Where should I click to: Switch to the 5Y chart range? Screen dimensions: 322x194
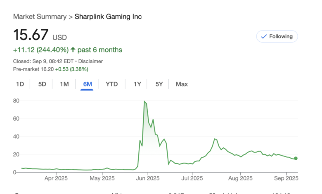tap(159, 84)
